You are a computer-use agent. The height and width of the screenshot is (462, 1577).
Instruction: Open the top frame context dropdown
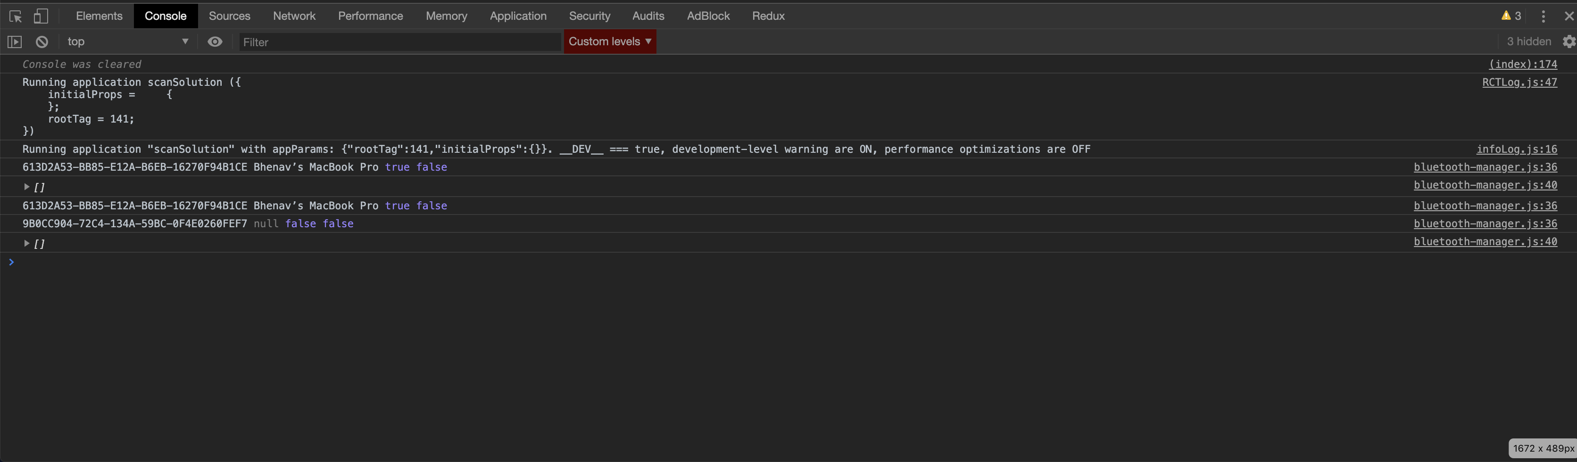[125, 41]
